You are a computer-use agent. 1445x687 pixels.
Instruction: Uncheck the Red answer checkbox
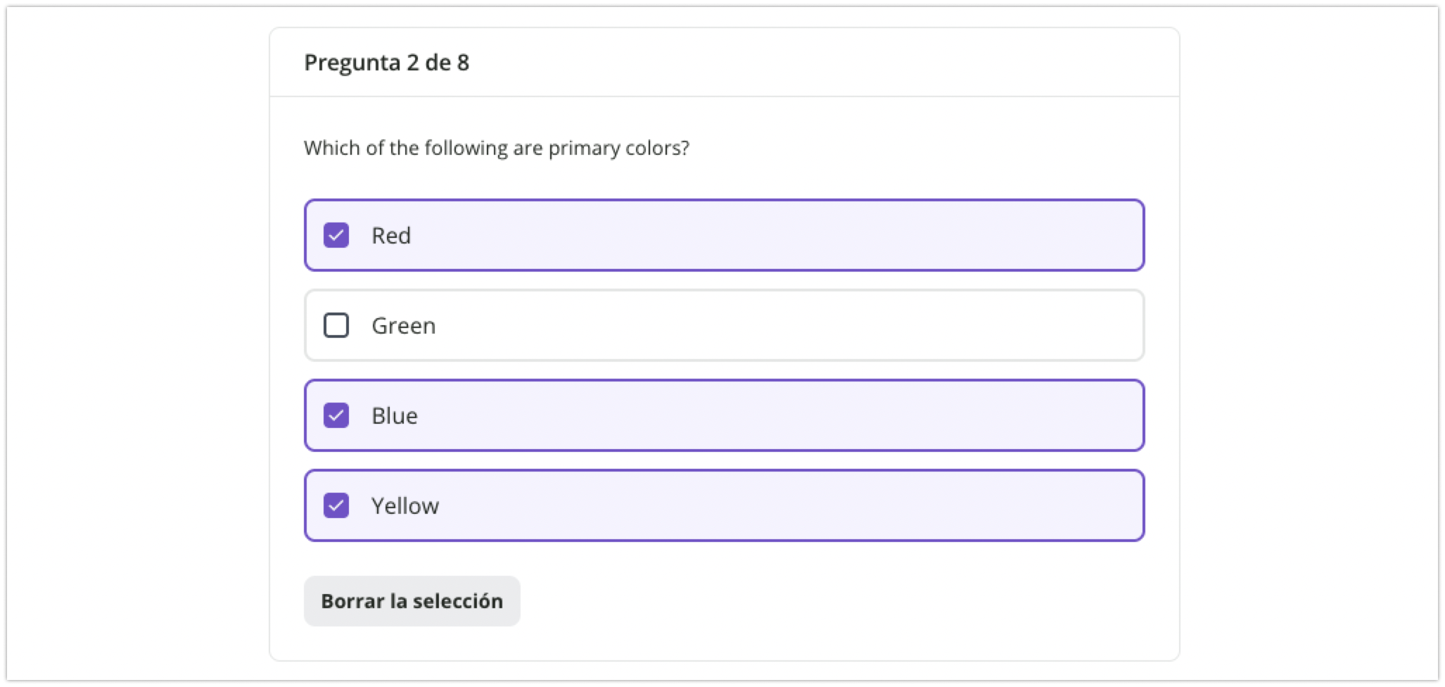(336, 235)
